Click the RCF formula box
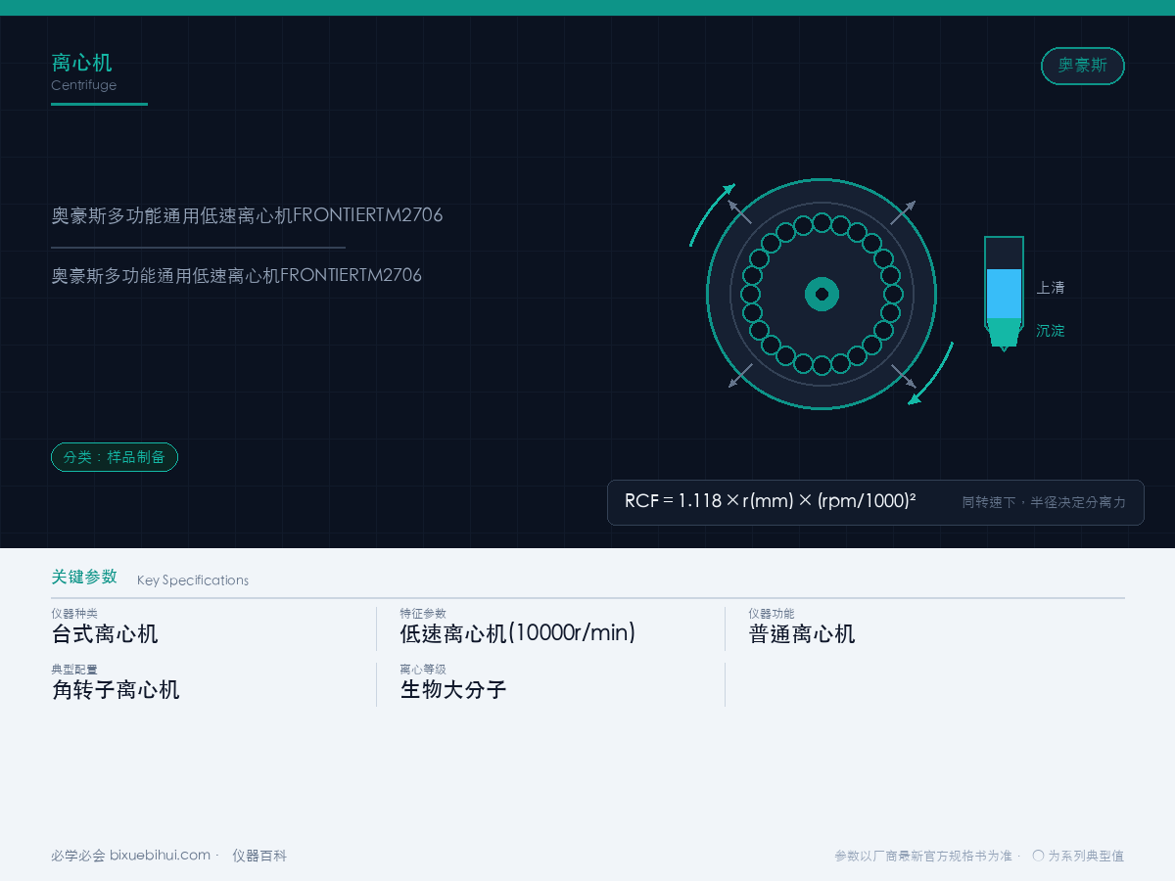 coord(875,502)
